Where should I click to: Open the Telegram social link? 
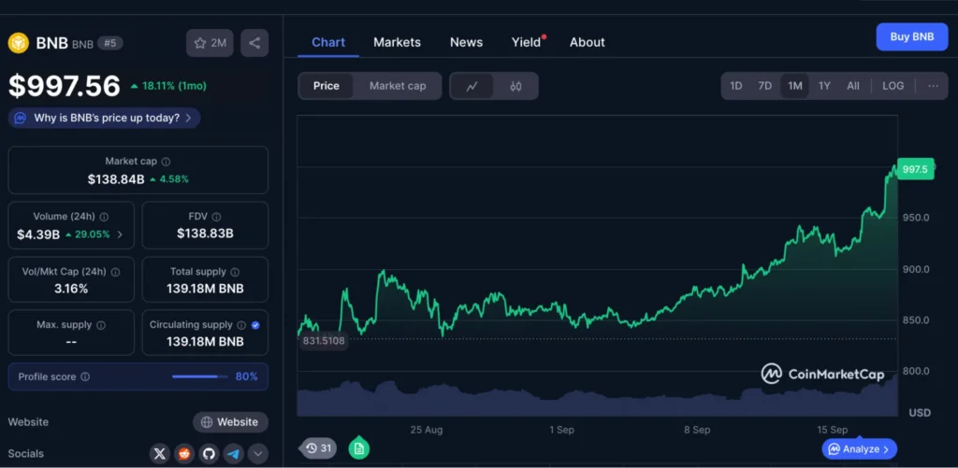click(233, 454)
